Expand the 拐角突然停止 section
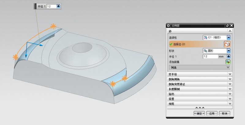 [200, 84]
